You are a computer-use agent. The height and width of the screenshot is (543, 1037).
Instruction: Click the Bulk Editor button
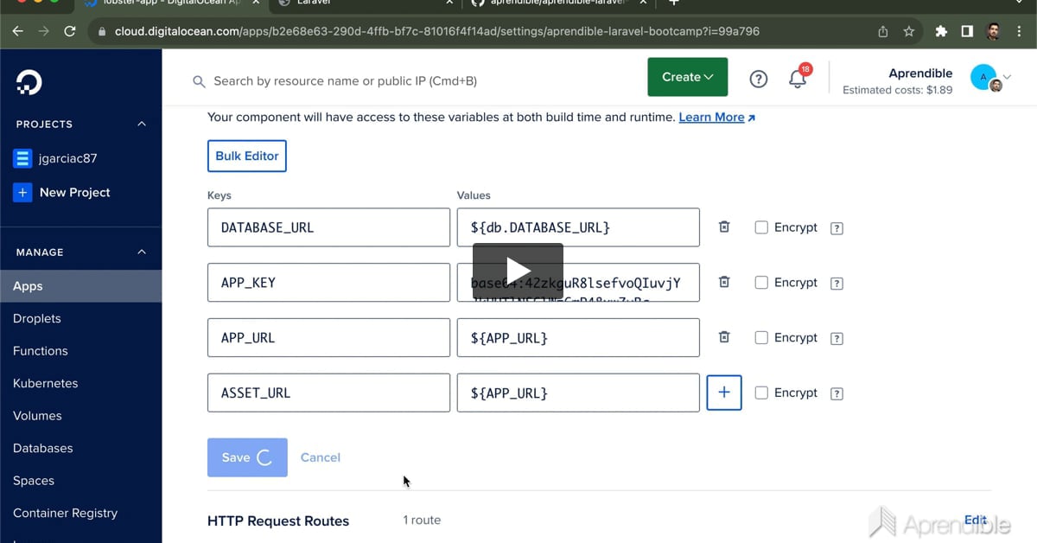point(247,156)
